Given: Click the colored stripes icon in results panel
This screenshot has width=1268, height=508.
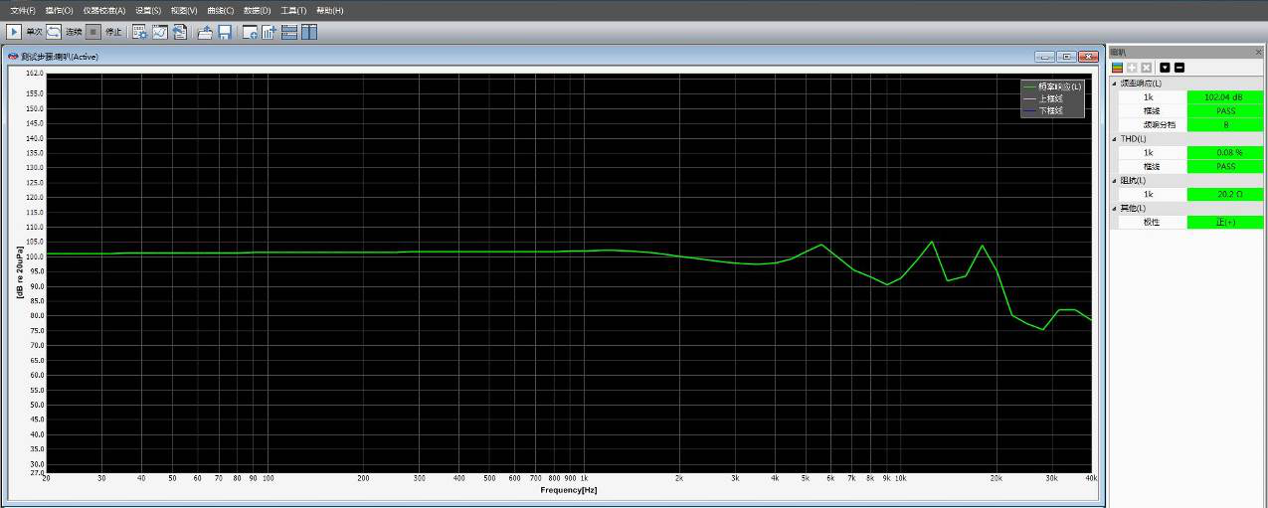Looking at the screenshot, I should pyautogui.click(x=1118, y=68).
